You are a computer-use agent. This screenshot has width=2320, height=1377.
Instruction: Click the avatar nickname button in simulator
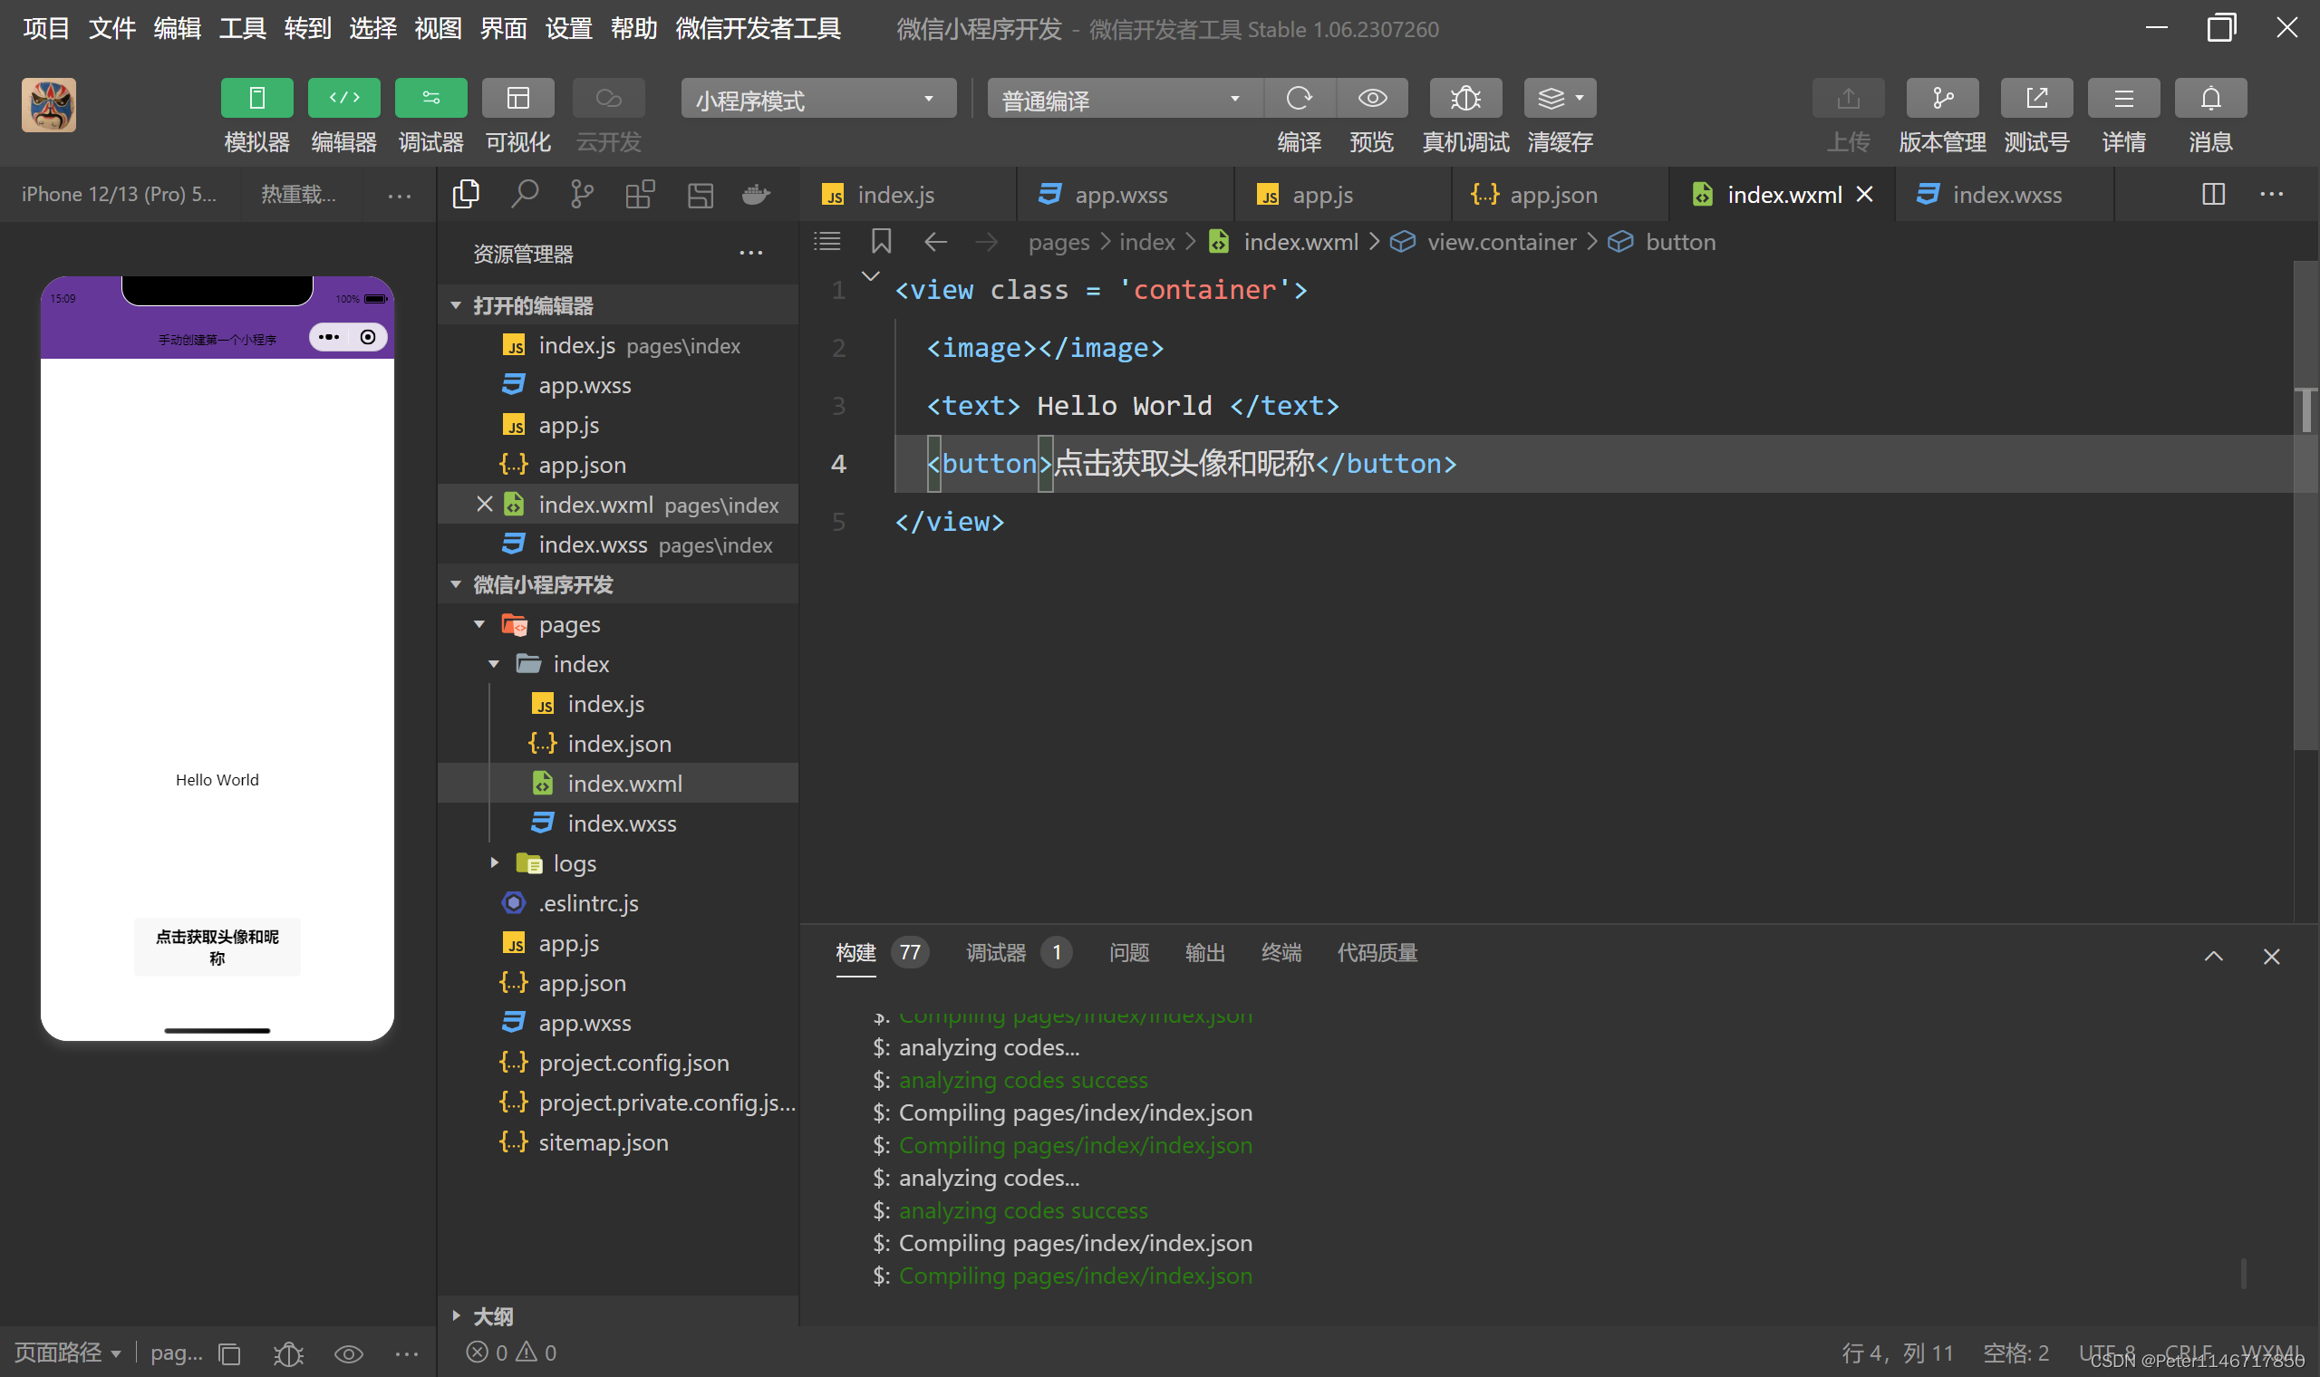pyautogui.click(x=217, y=947)
